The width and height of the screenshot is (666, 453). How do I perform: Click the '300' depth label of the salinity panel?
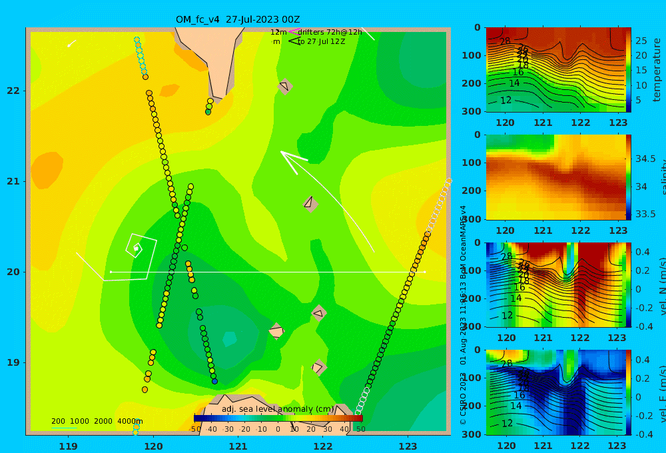tap(471, 219)
